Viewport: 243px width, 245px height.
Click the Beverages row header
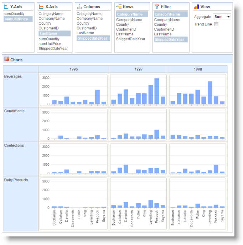tap(21, 90)
